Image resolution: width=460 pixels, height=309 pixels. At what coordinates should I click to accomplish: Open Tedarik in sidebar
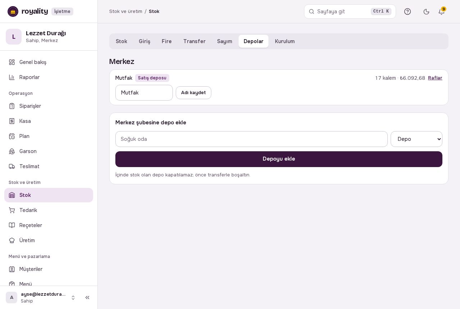[x=49, y=210]
